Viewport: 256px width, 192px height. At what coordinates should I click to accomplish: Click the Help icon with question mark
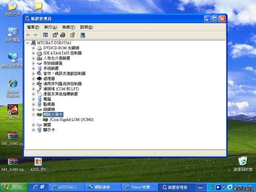(x=72, y=35)
